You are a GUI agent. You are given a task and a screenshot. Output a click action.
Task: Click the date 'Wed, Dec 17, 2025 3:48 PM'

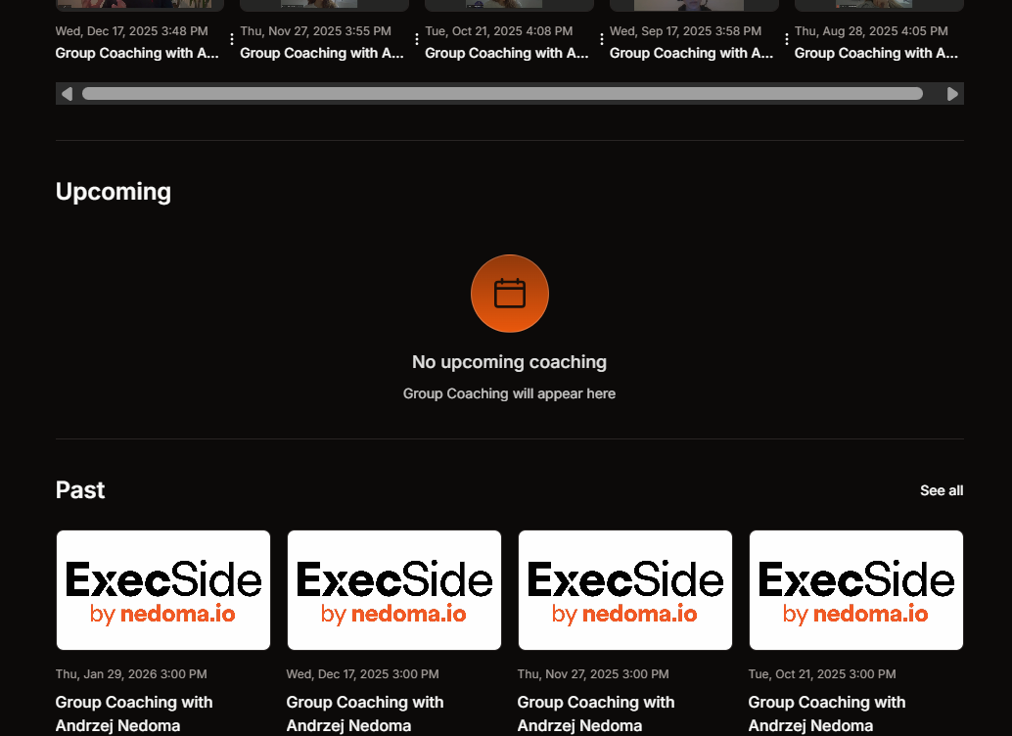pos(132,31)
